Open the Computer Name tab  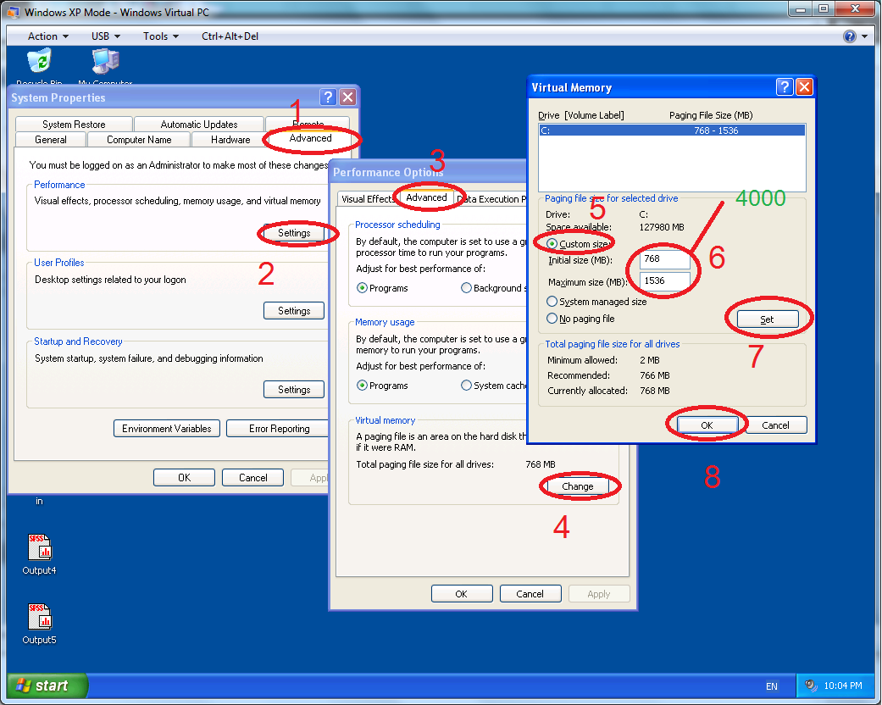tap(139, 140)
